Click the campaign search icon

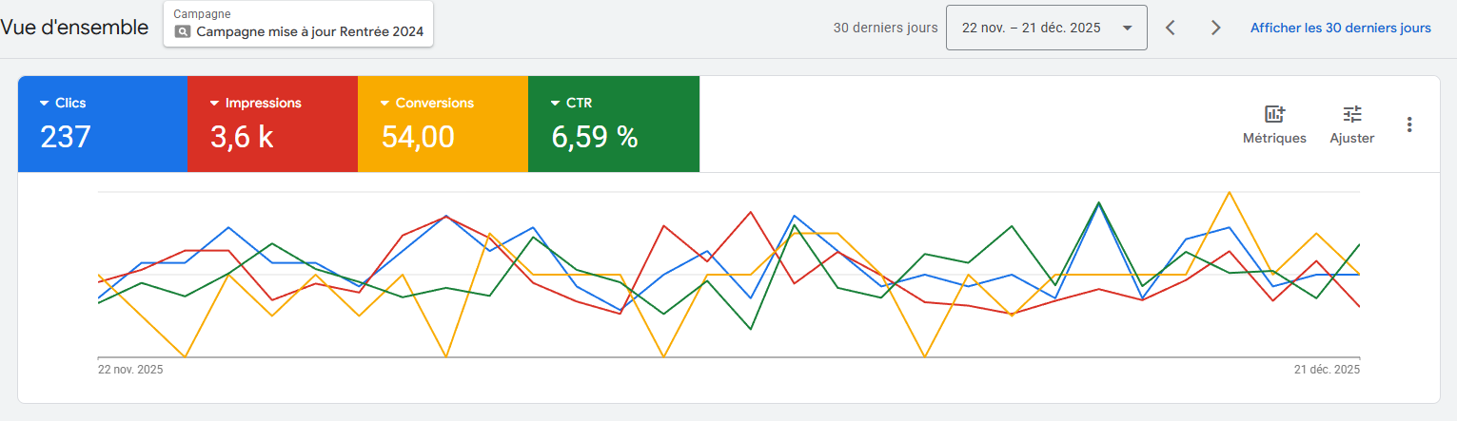click(183, 31)
